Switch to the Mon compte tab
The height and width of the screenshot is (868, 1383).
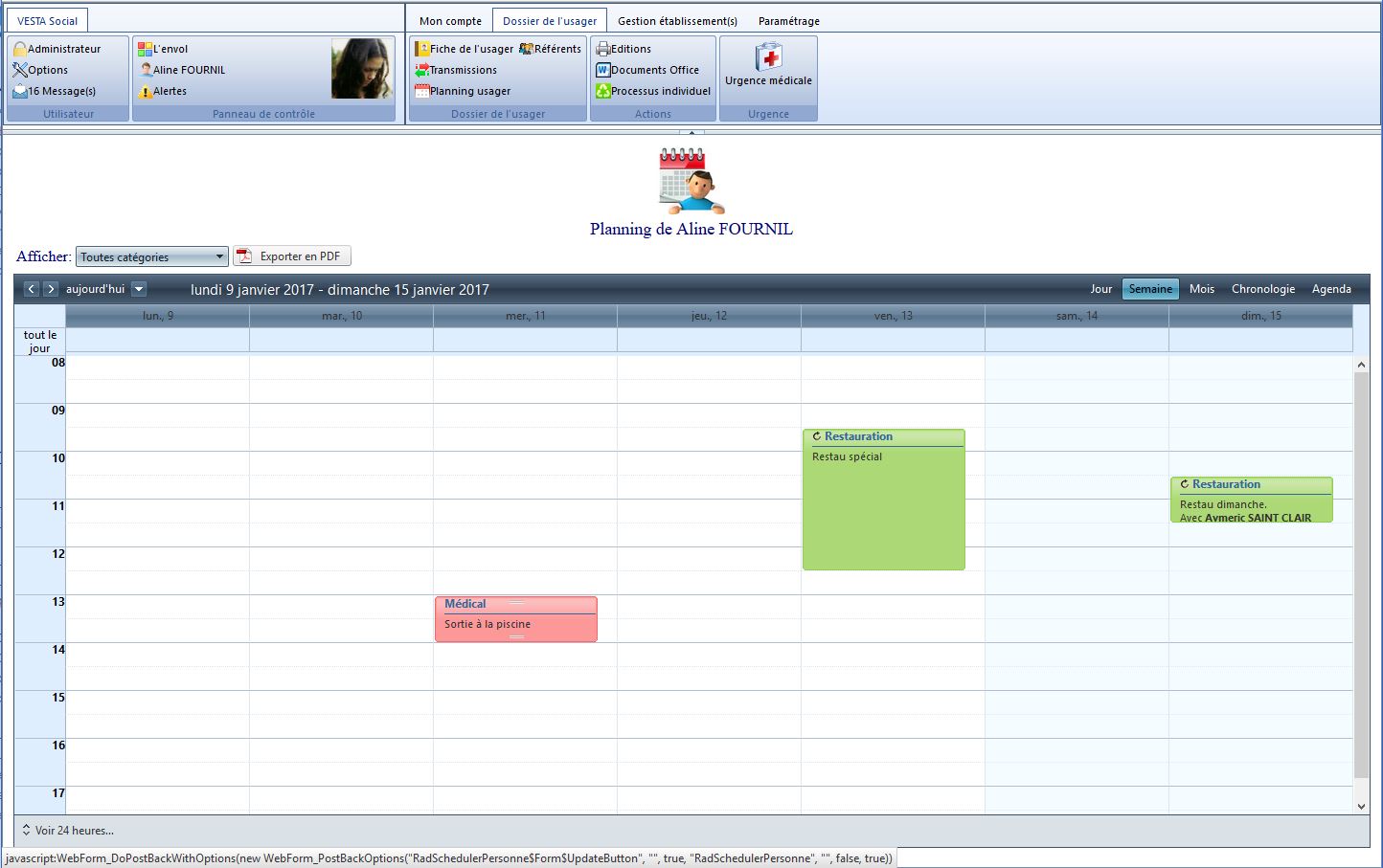[x=450, y=21]
